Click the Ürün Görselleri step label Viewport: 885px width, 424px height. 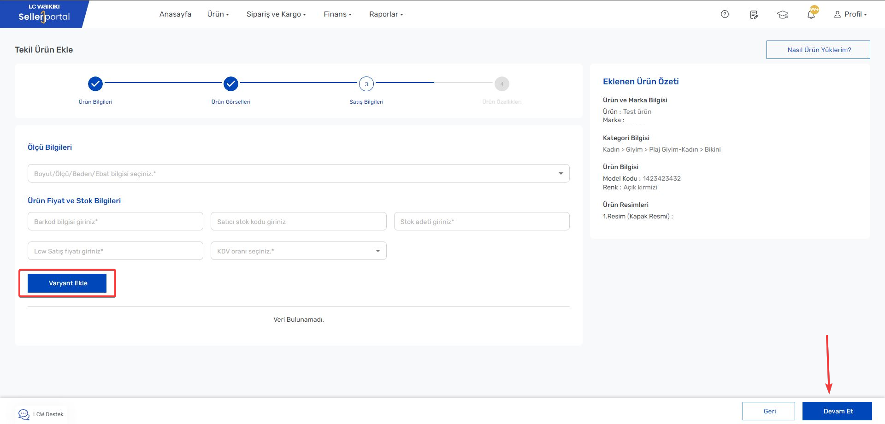click(231, 102)
